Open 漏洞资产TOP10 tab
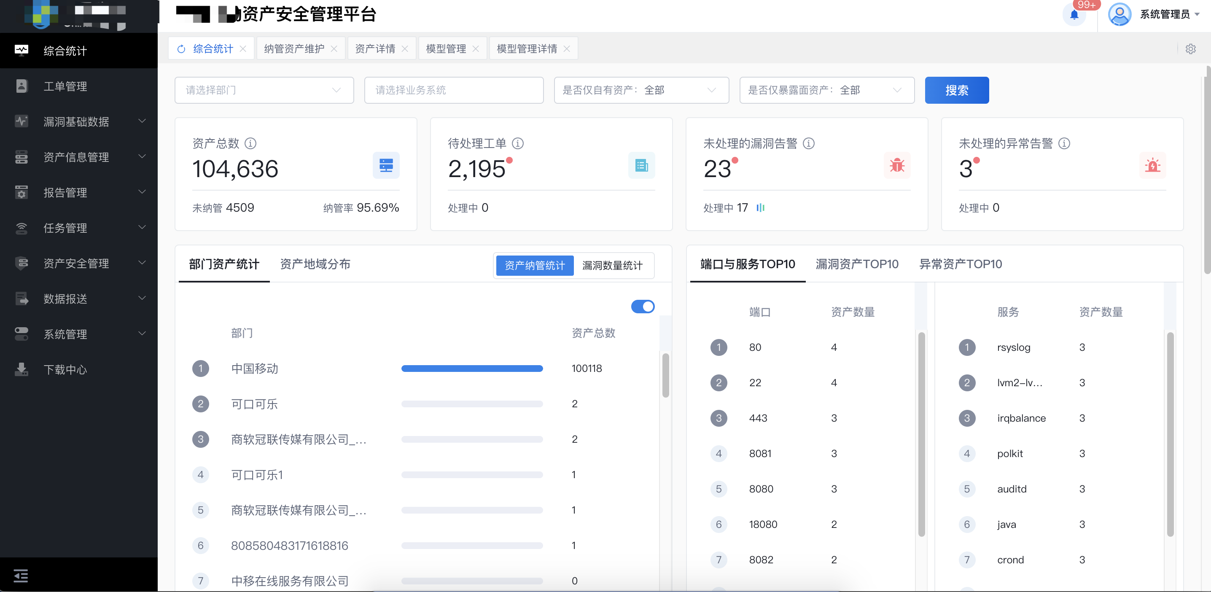This screenshot has width=1211, height=592. click(x=857, y=264)
